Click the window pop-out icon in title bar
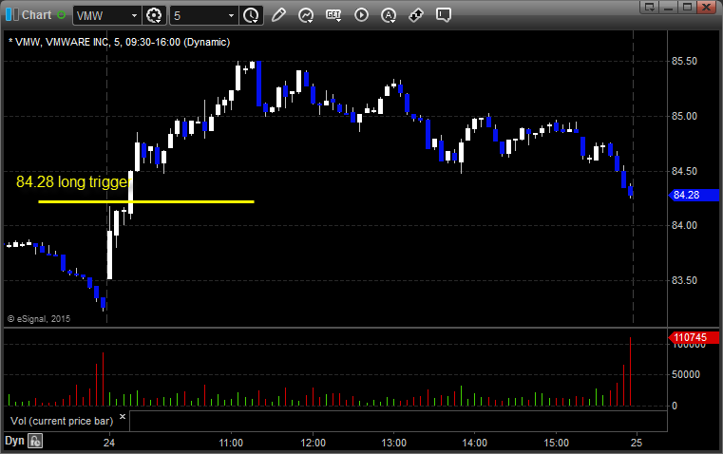 coord(650,7)
